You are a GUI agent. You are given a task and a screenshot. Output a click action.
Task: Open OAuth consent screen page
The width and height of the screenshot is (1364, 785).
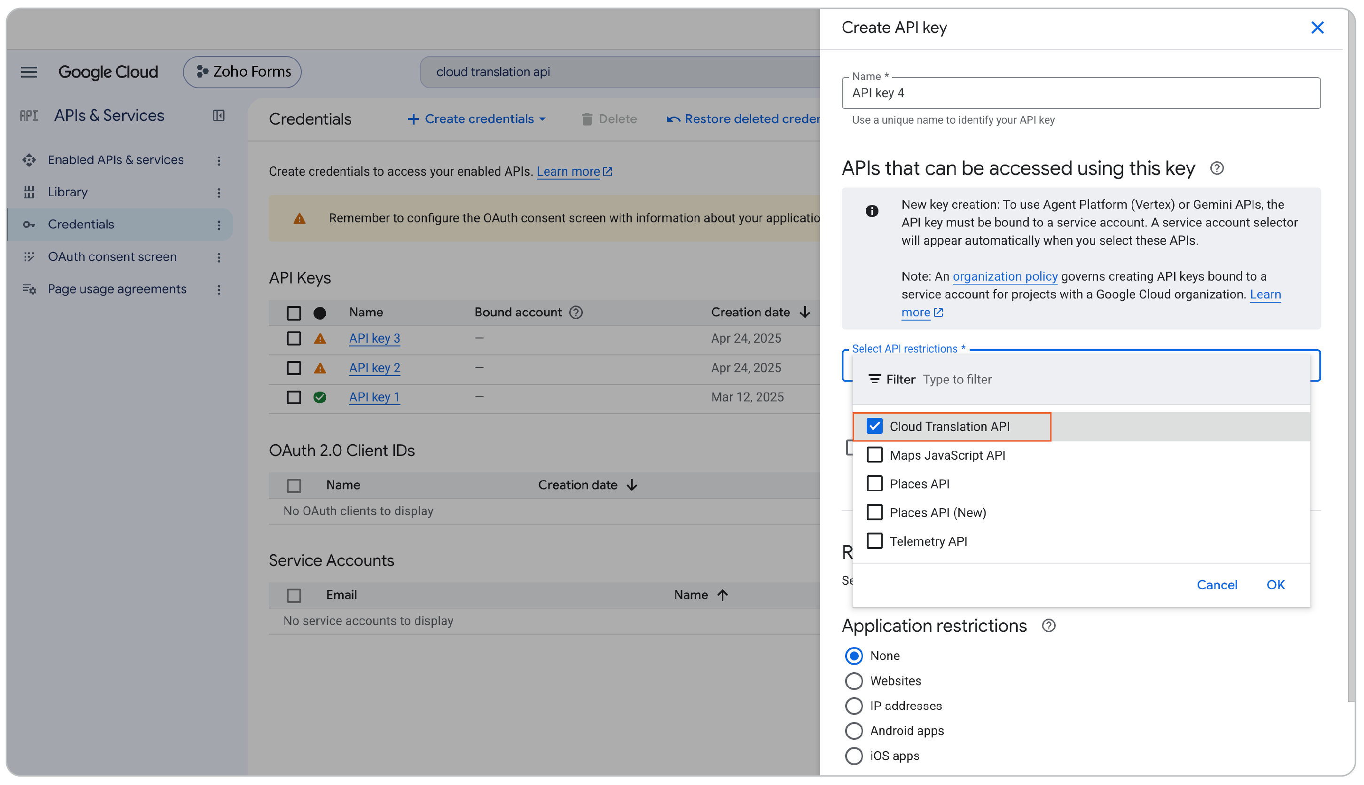coord(112,257)
